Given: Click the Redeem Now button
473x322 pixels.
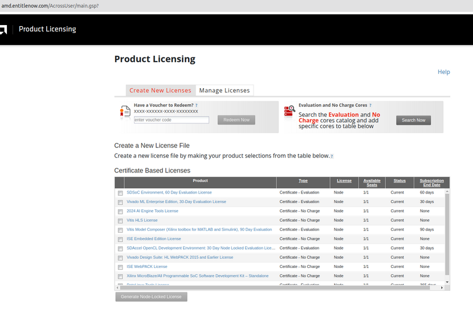Looking at the screenshot, I should [237, 120].
